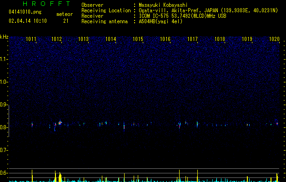Viewport: 286px width, 182px height.
Task: Click time marker 1014
Action: (110, 39)
